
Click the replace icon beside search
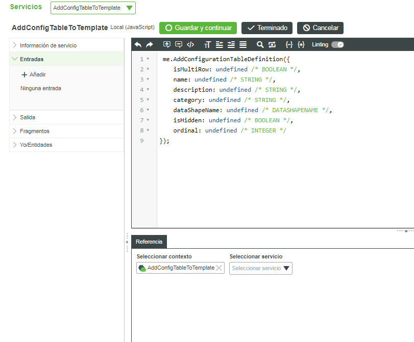pos(272,45)
